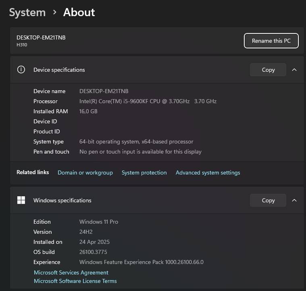This screenshot has height=291, width=306.
Task: Go back to System via breadcrumb
Action: (x=27, y=12)
